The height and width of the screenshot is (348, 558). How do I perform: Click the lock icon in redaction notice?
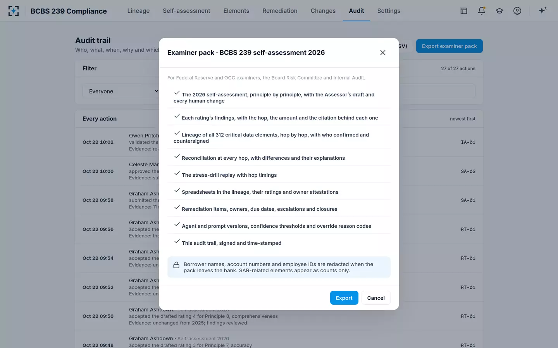(176, 265)
